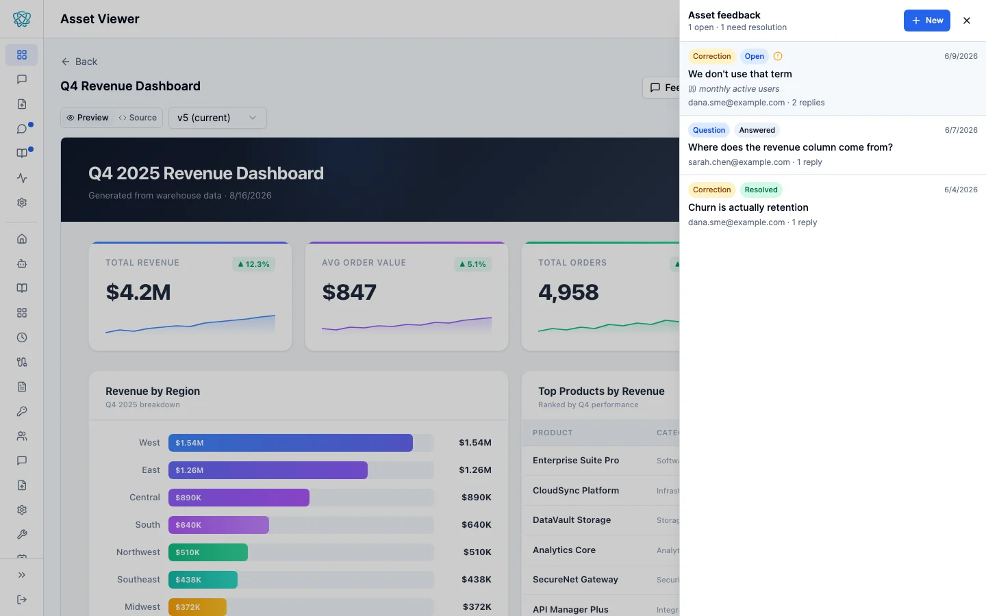Open feedback 'We don't use that term'
Viewport: 986px width, 616px height.
[833, 79]
